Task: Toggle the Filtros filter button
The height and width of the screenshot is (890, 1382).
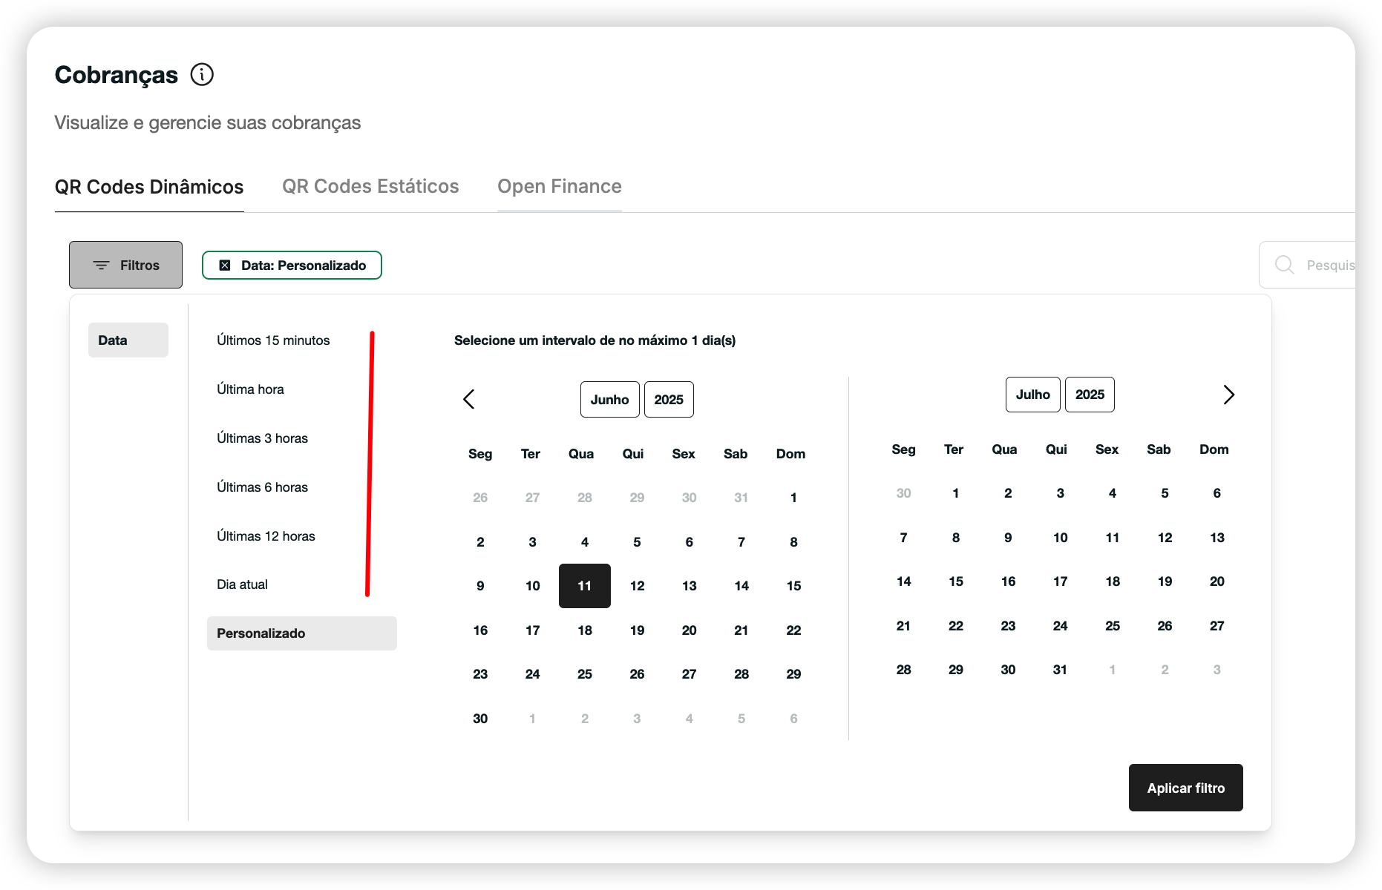Action: [x=125, y=265]
